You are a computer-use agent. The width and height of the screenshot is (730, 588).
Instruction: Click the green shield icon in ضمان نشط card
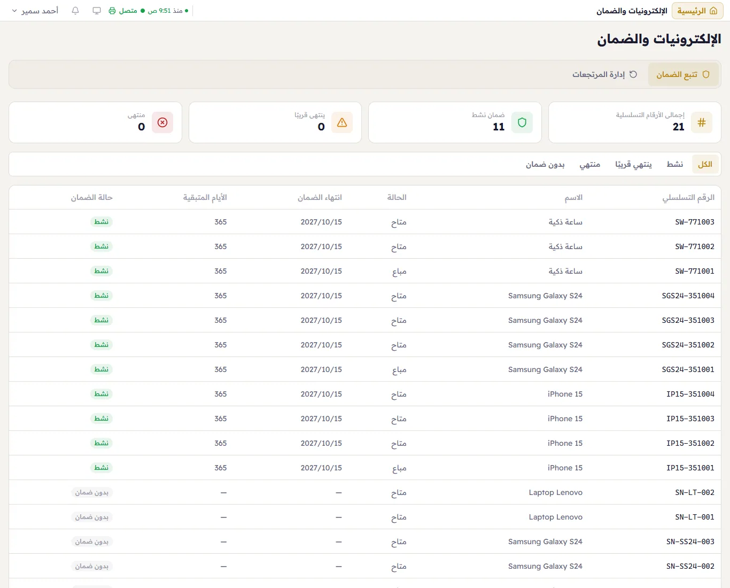pos(522,122)
